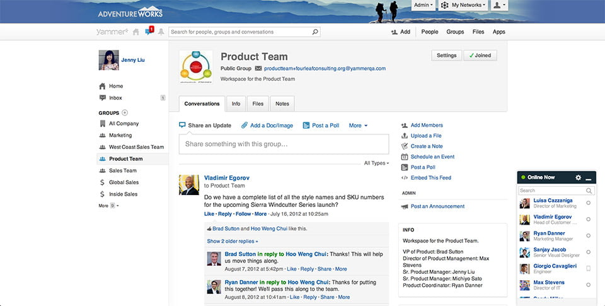The width and height of the screenshot is (605, 306).
Task: Open Apps page in top navigation
Action: coord(498,32)
